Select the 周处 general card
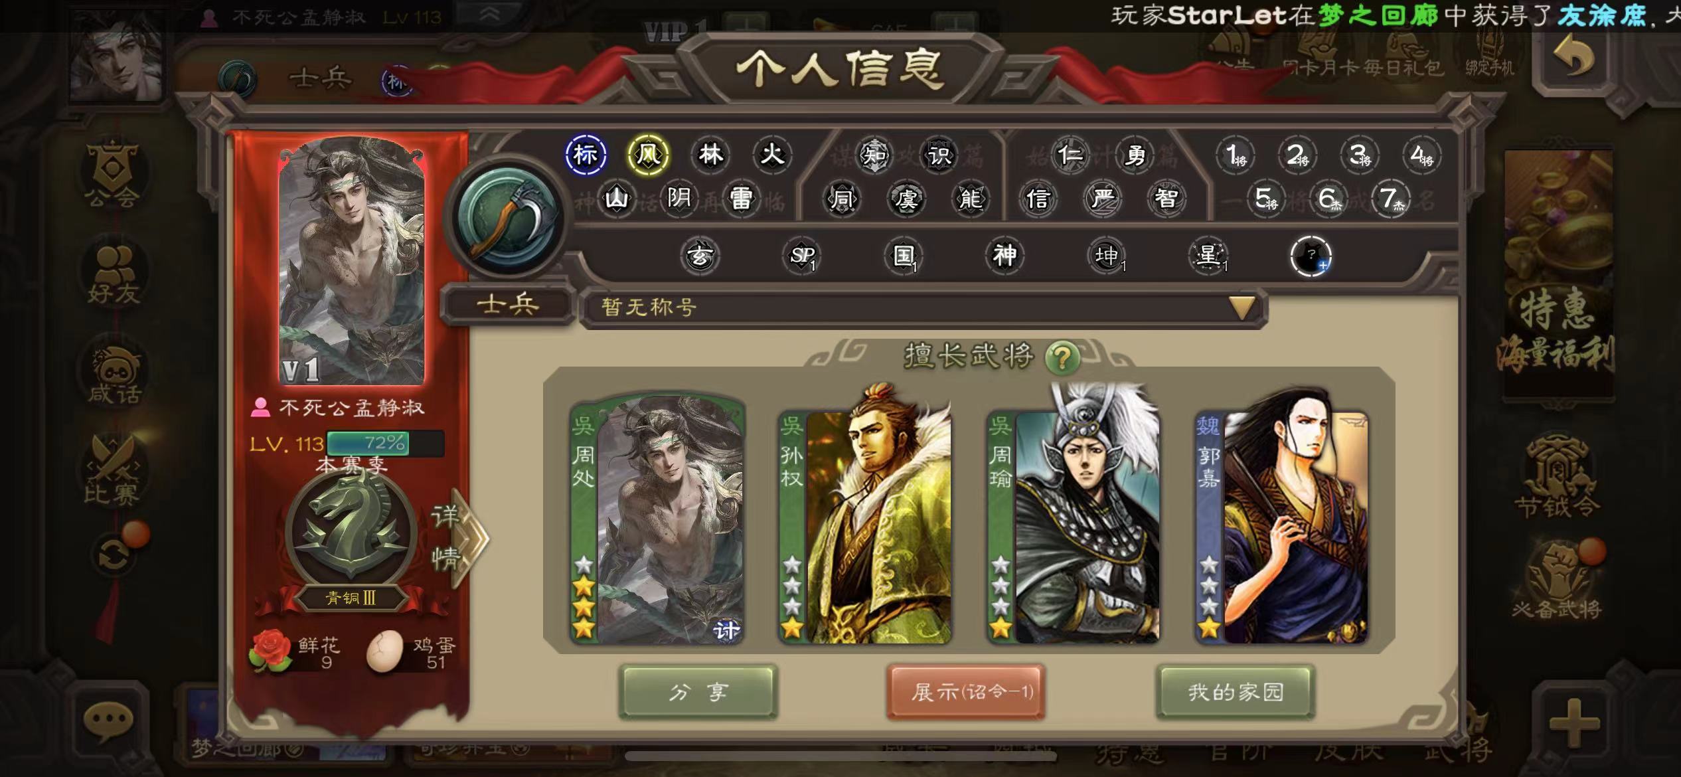 click(657, 519)
